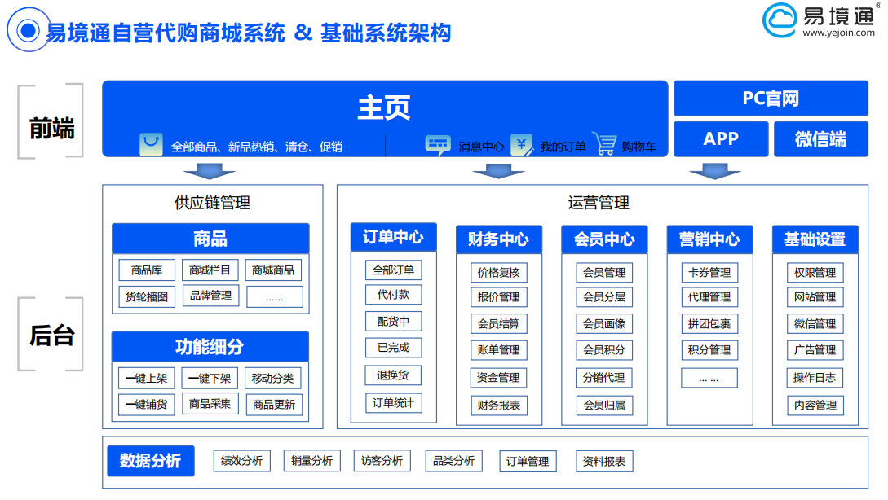Click 资金管理 box
The image size is (888, 500).
point(499,377)
